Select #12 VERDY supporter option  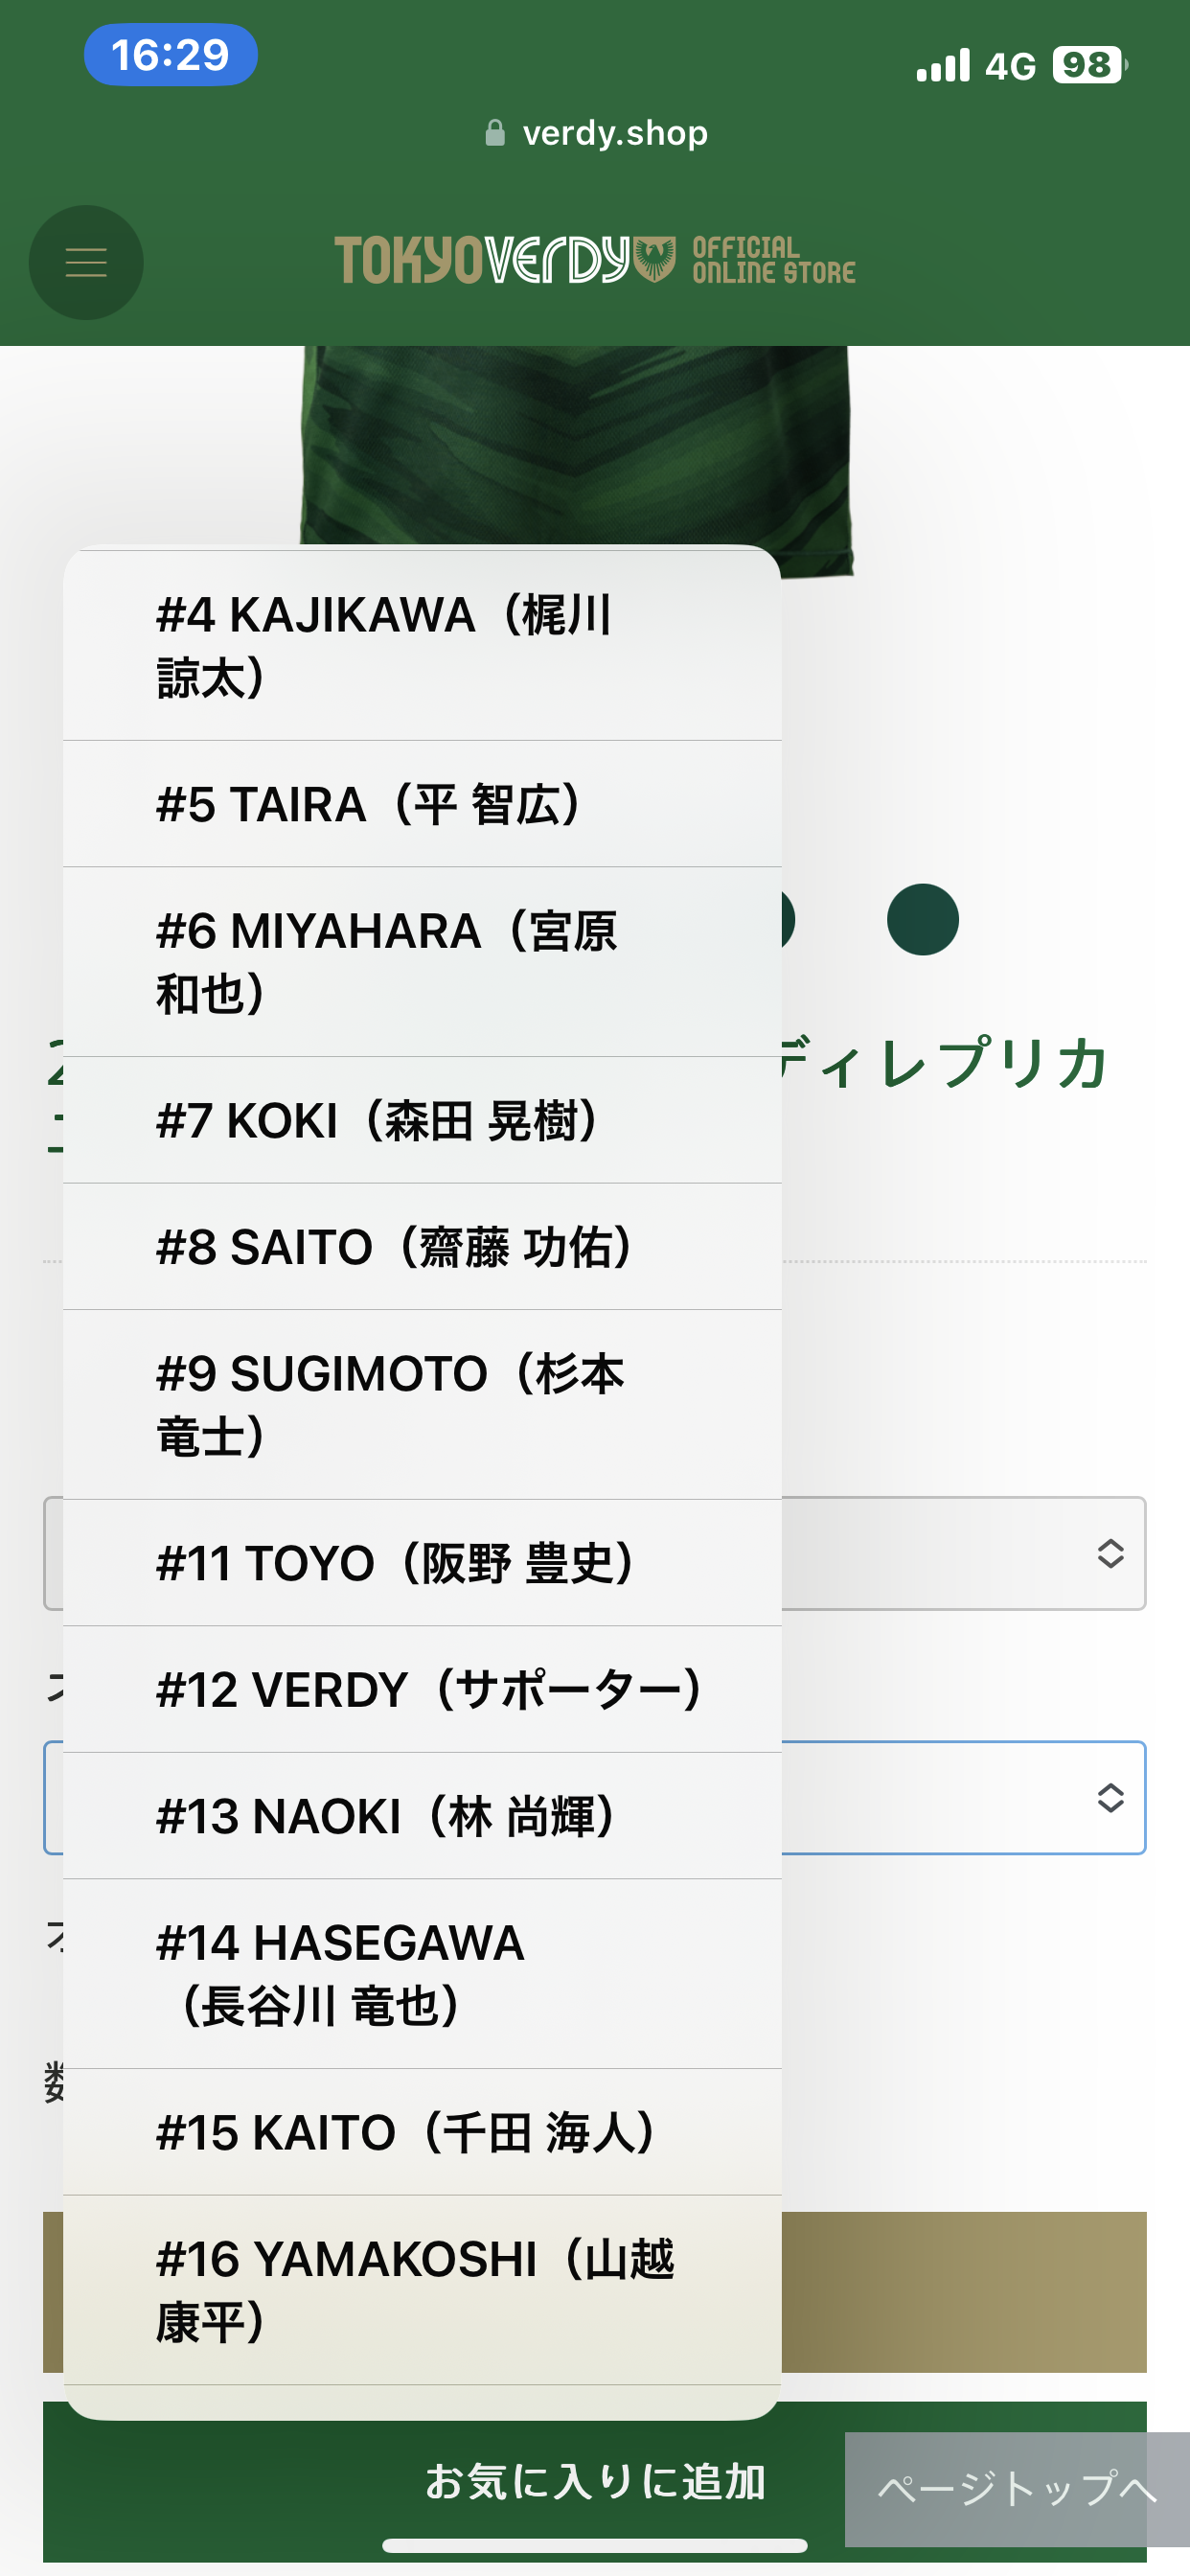(x=422, y=1689)
